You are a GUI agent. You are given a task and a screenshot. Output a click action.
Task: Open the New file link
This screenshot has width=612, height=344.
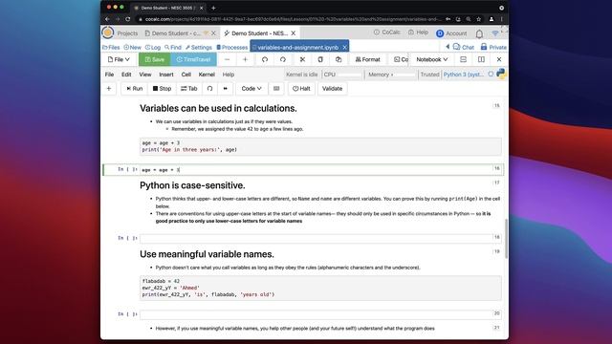132,47
